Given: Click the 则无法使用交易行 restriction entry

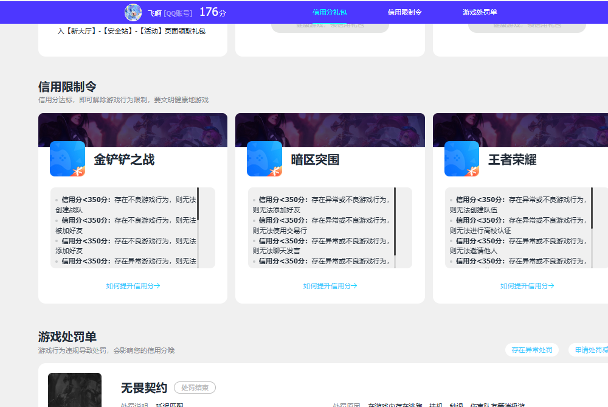Looking at the screenshot, I should click(321, 225).
